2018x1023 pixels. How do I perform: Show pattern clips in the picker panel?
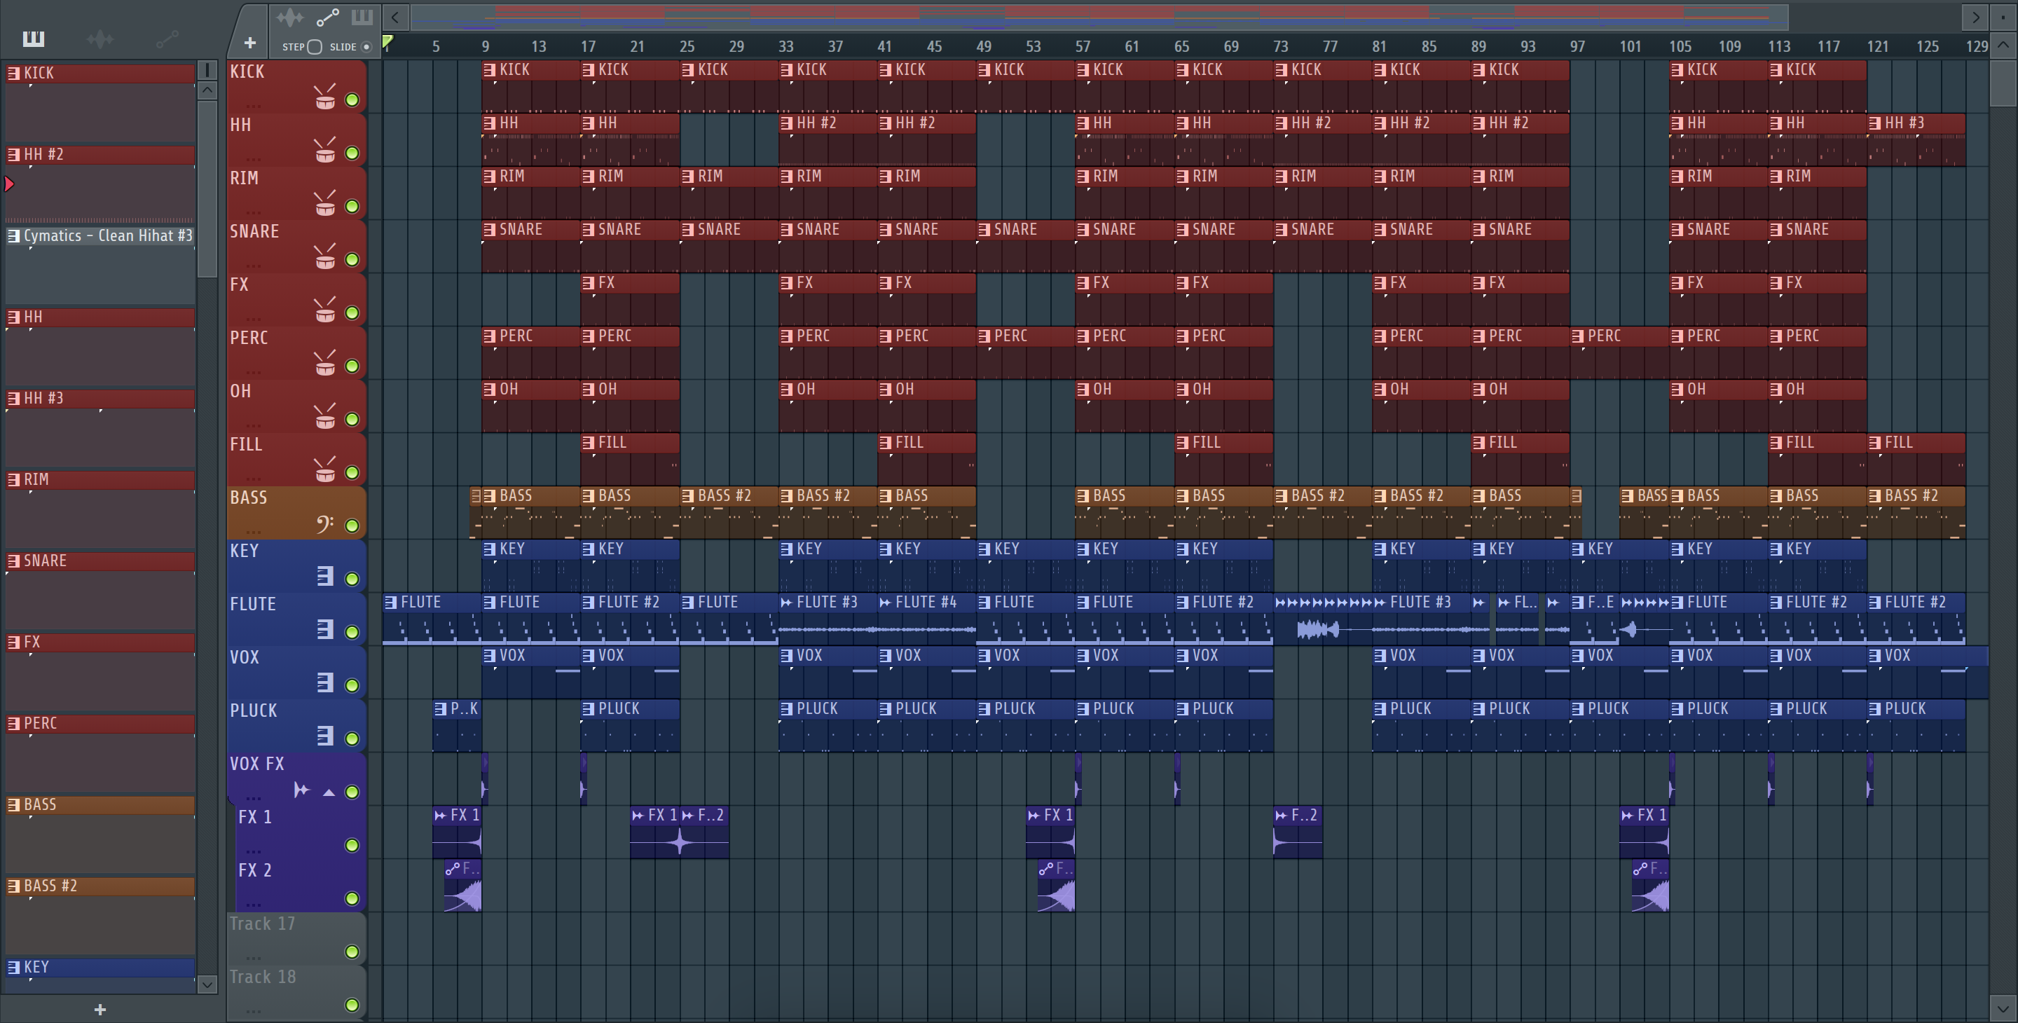pyautogui.click(x=34, y=39)
